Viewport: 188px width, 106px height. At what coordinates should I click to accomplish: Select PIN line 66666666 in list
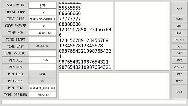[70, 14]
